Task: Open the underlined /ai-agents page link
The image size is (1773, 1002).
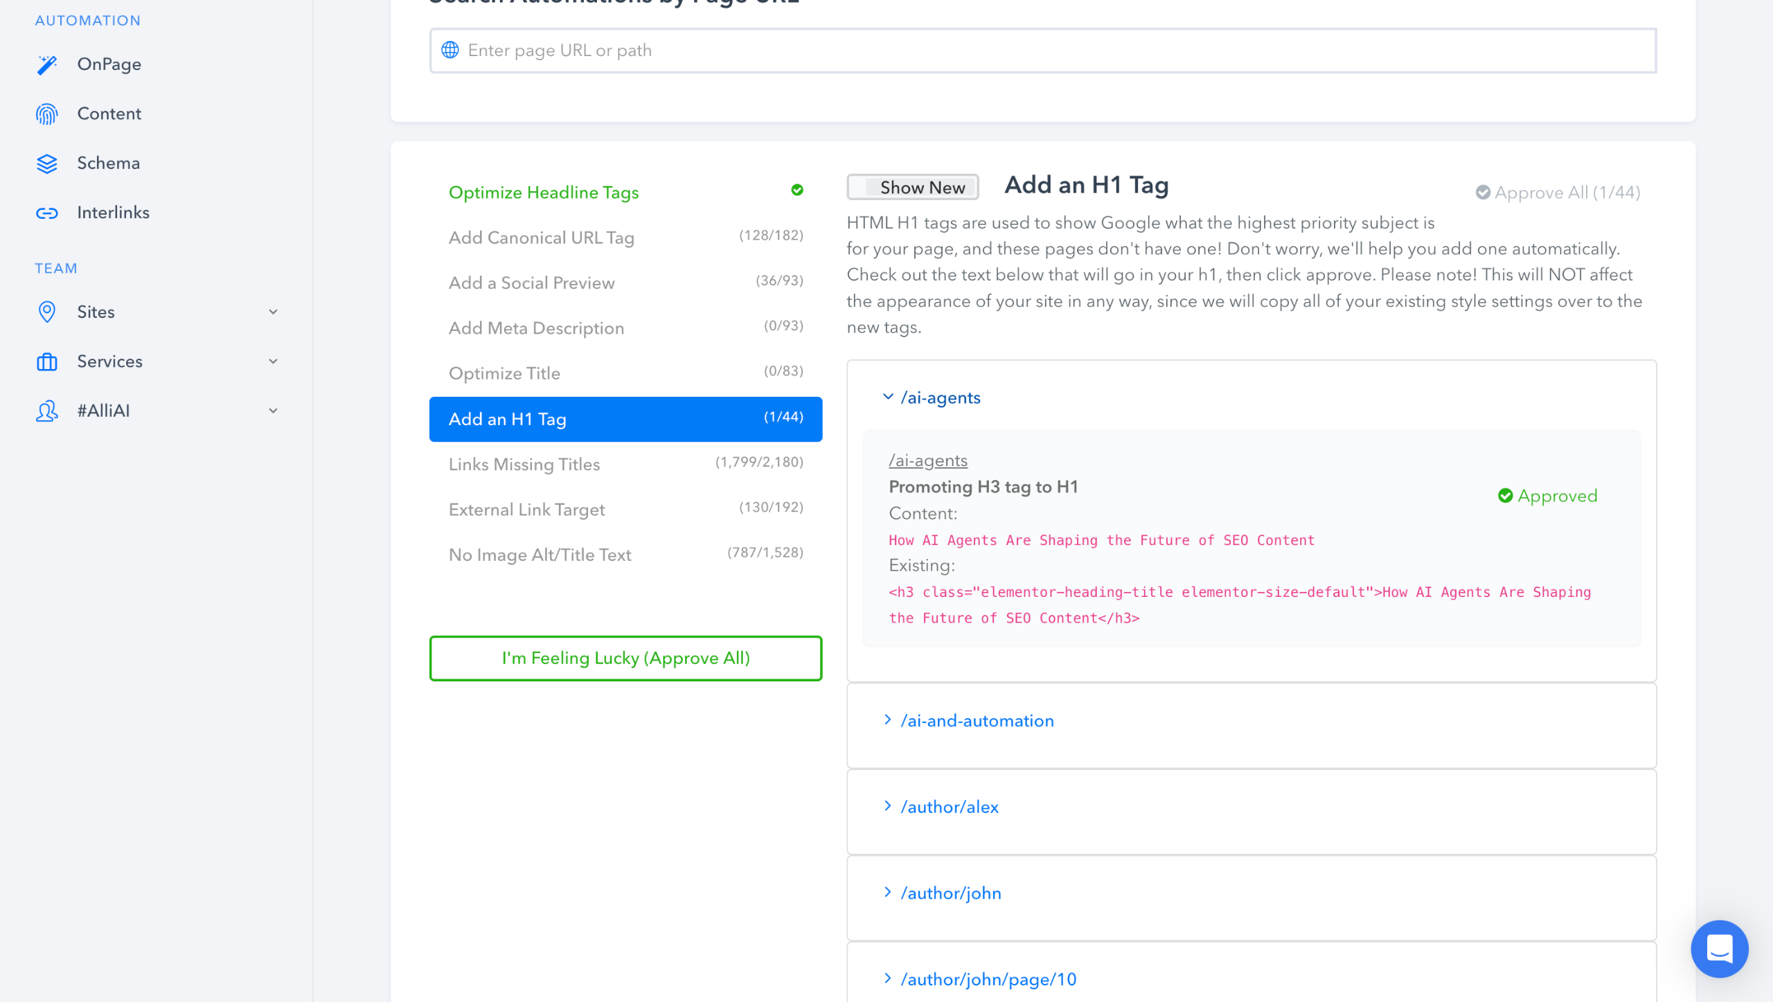Action: (927, 460)
